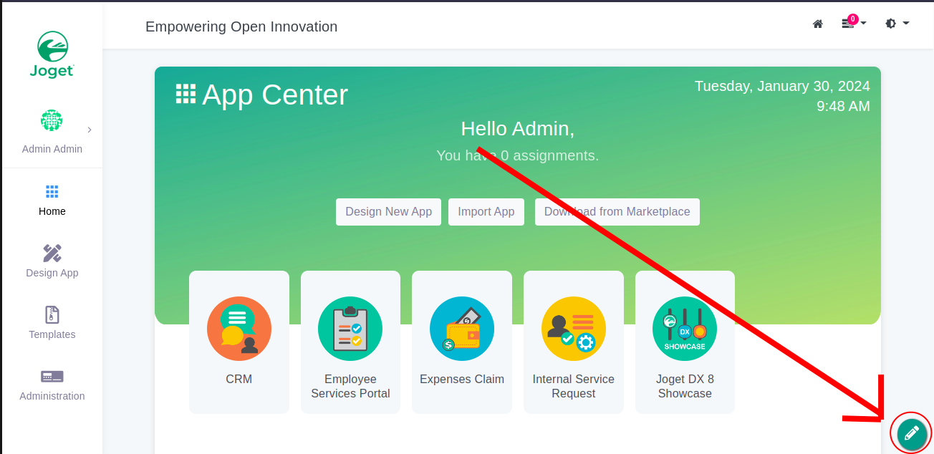The height and width of the screenshot is (454, 934).
Task: Click the 9:48 AM time text
Action: 843,107
